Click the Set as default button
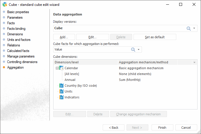This screenshot has height=134, width=201. click(x=155, y=37)
